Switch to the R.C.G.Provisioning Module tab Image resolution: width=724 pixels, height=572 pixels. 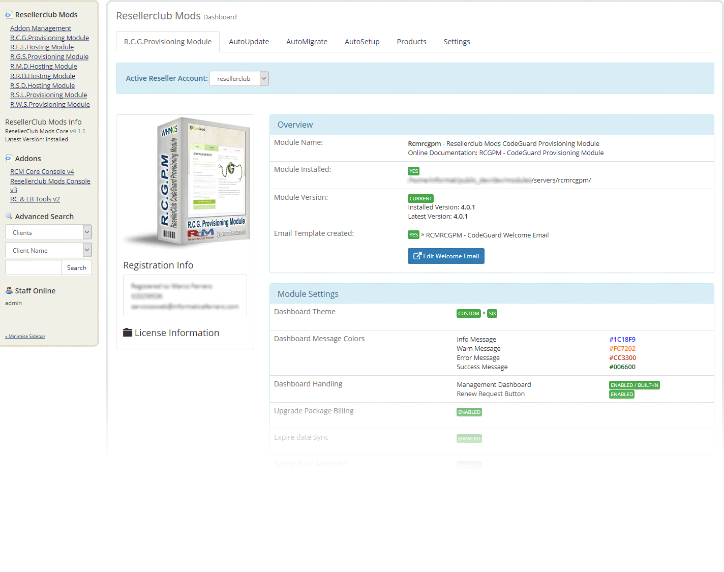[x=168, y=42]
